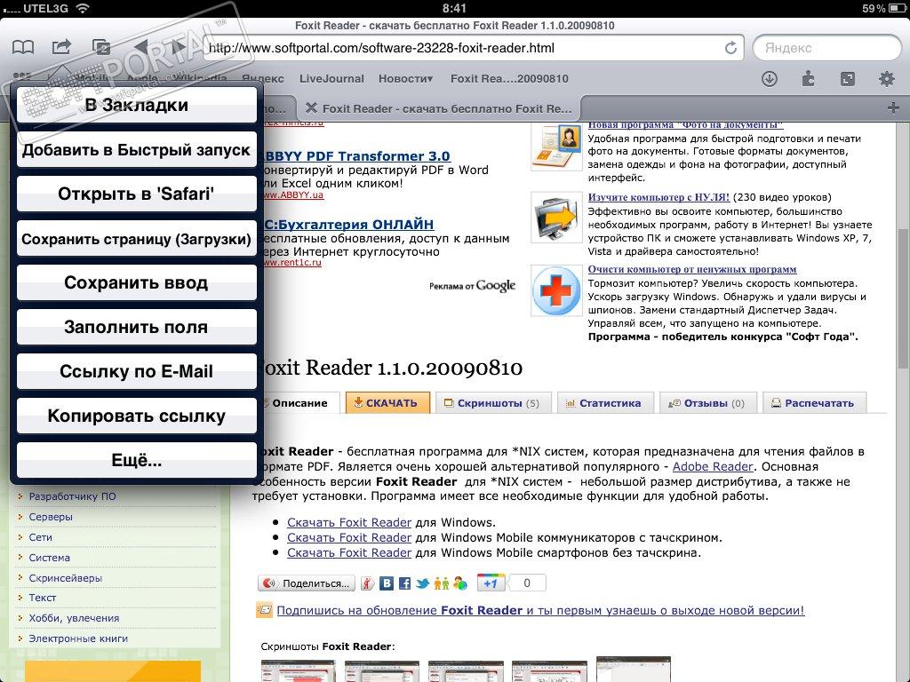Share via the Odnoklassniki two-figures icon
910x682 pixels.
[x=442, y=583]
